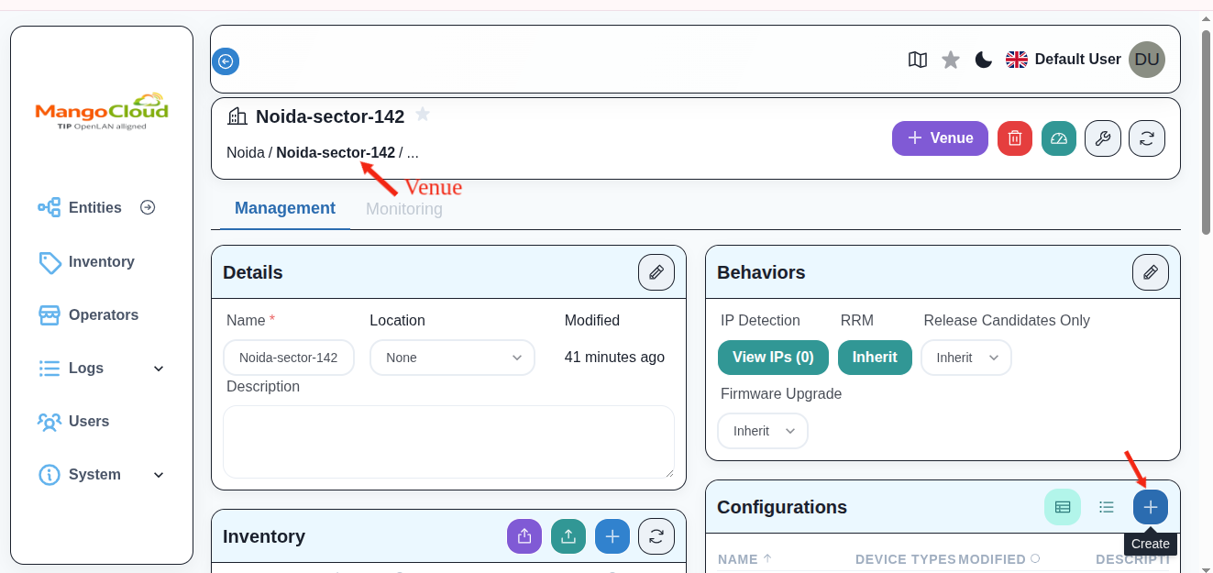Screen dimensions: 1213x573
Task: Click inside the Description text area
Action: [x=448, y=442]
